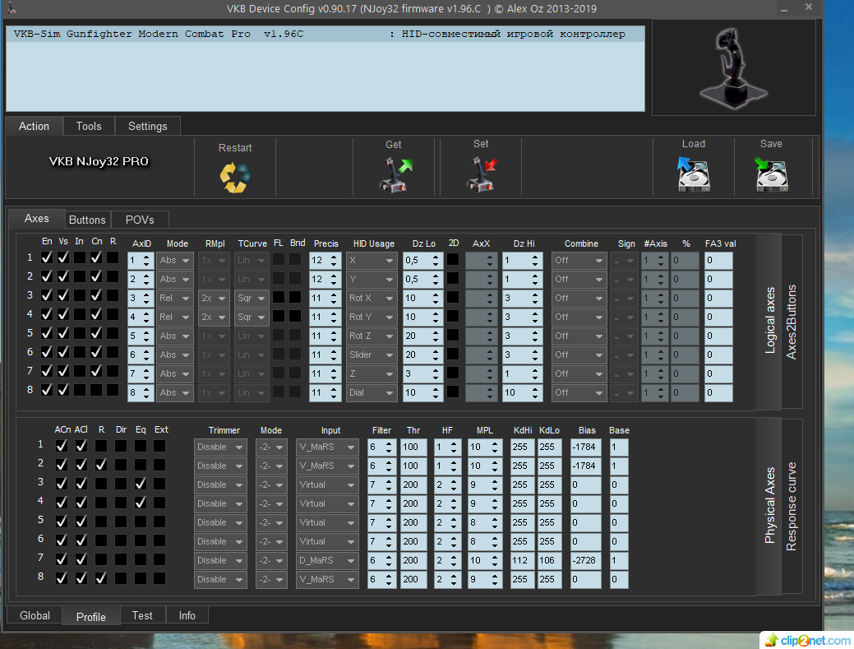
Task: Click the KdLo field showing 106
Action: 550,560
